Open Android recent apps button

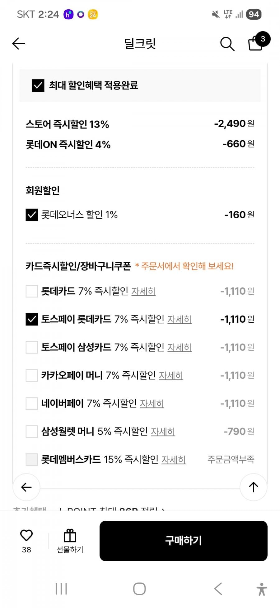[61, 589]
